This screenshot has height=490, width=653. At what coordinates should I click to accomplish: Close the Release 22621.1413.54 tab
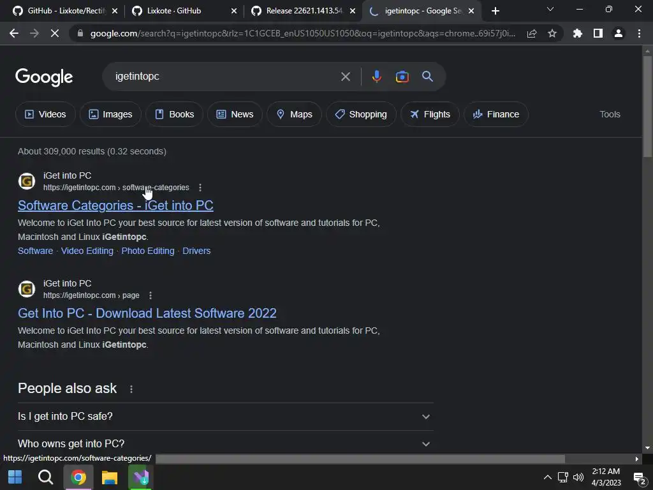coord(353,11)
